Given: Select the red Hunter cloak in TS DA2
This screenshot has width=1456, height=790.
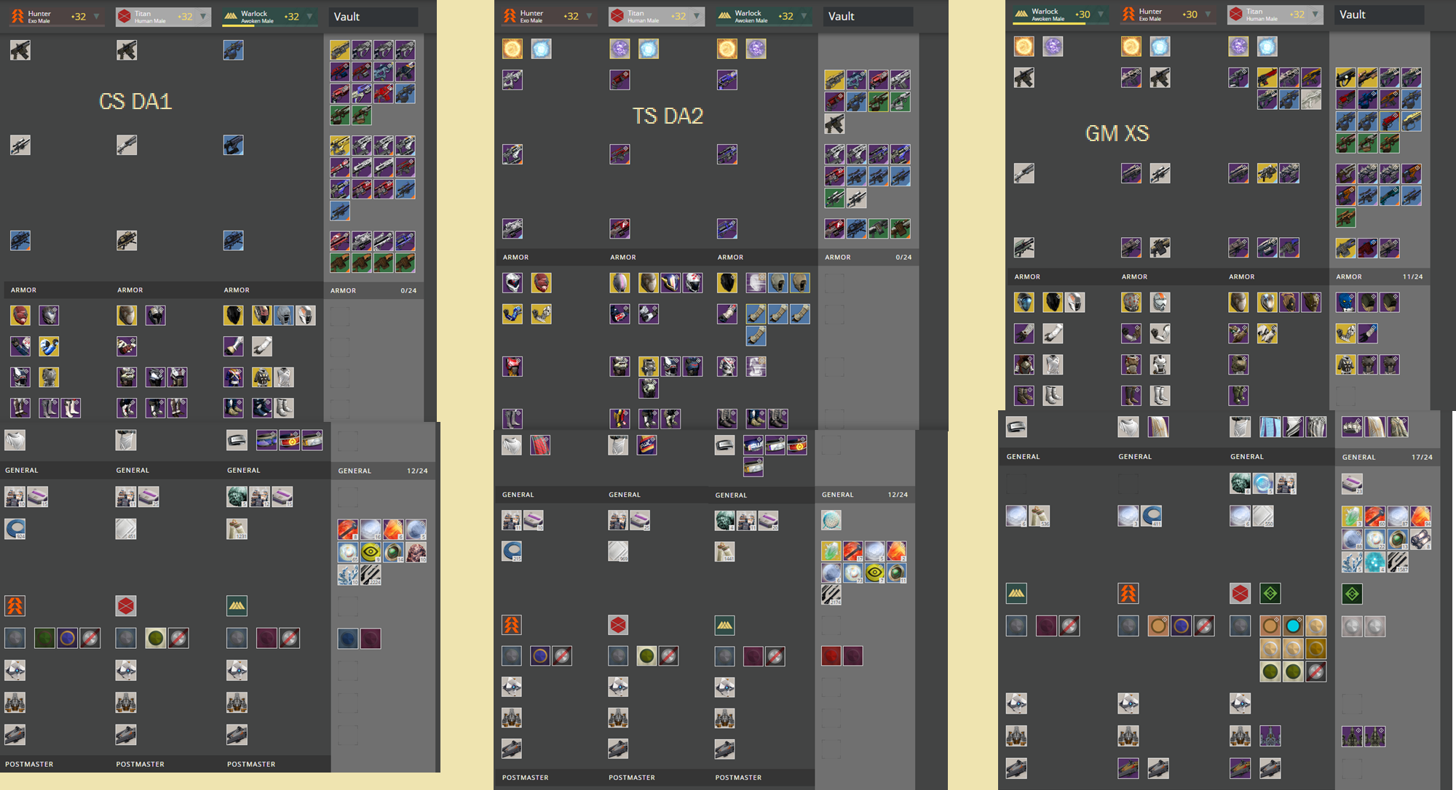Looking at the screenshot, I should coord(540,444).
